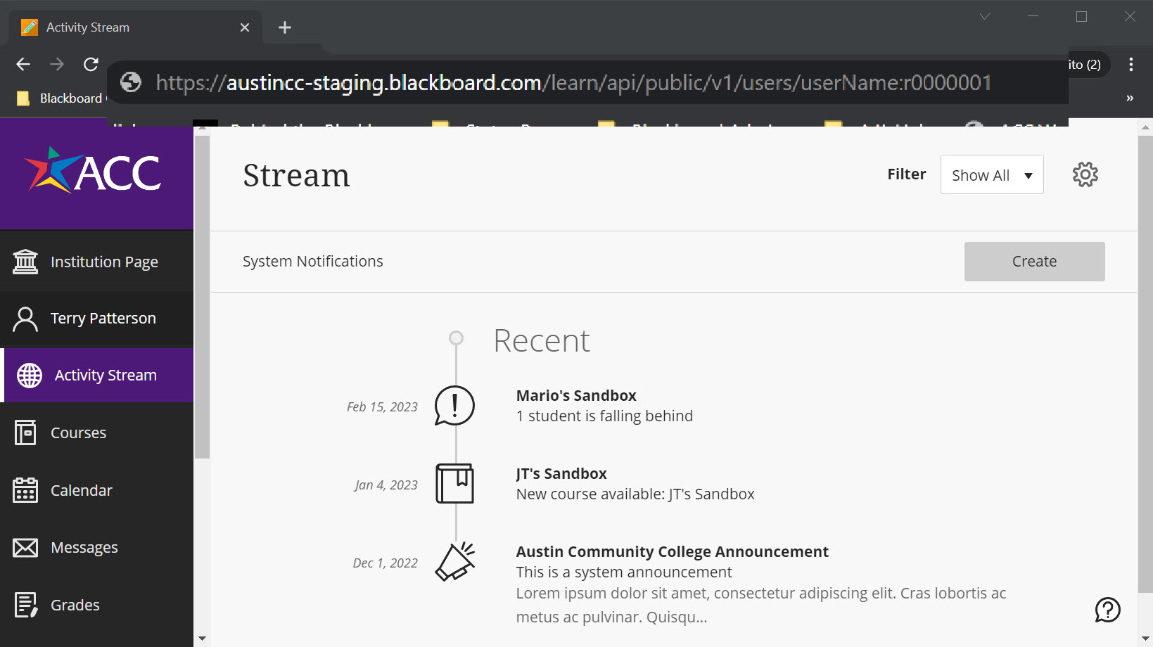Click the Create notification button

pos(1034,261)
